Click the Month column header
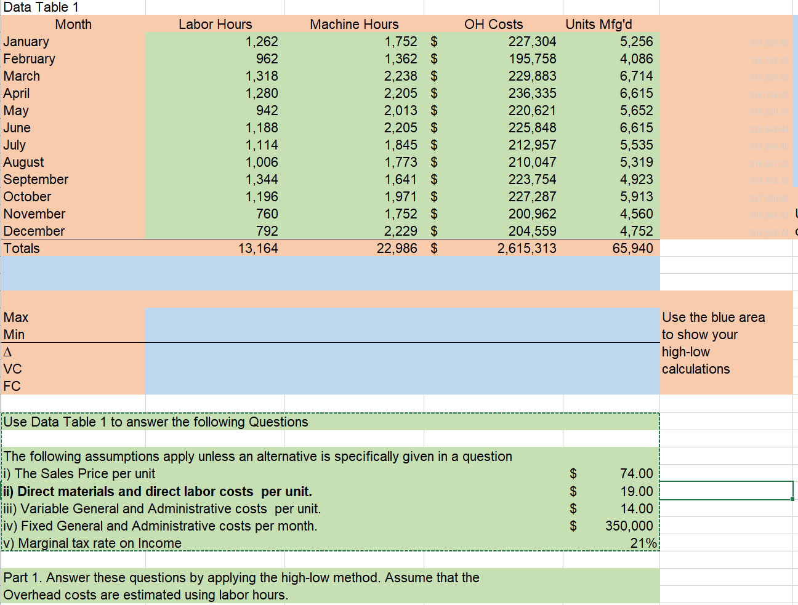 point(74,24)
